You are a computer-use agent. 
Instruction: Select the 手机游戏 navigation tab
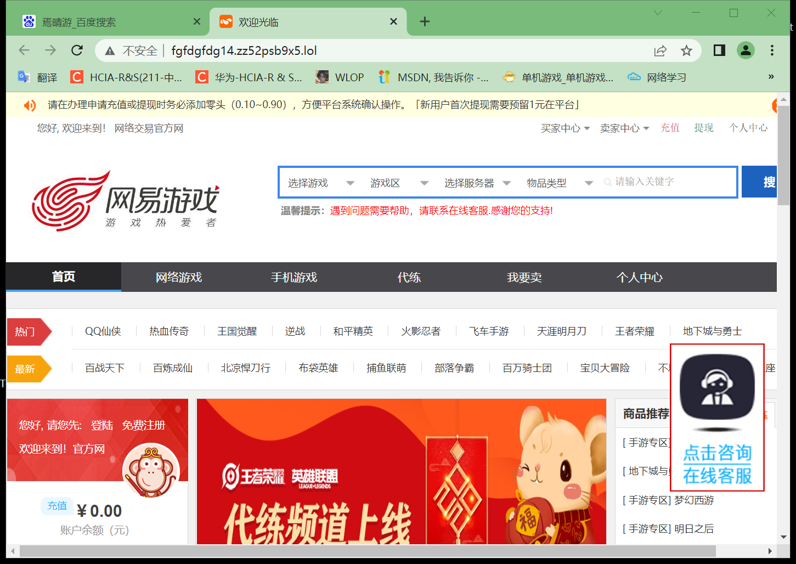[294, 277]
